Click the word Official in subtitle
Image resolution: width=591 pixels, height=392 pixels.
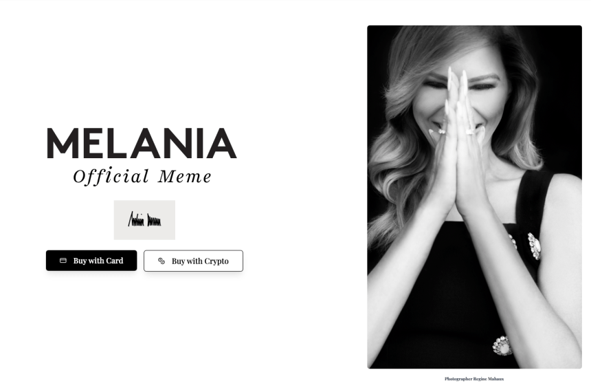tap(111, 177)
